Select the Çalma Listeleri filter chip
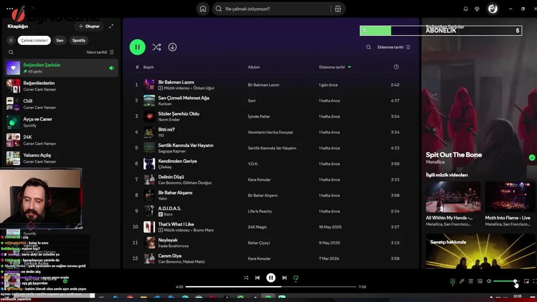This screenshot has width=537, height=302. [x=34, y=40]
